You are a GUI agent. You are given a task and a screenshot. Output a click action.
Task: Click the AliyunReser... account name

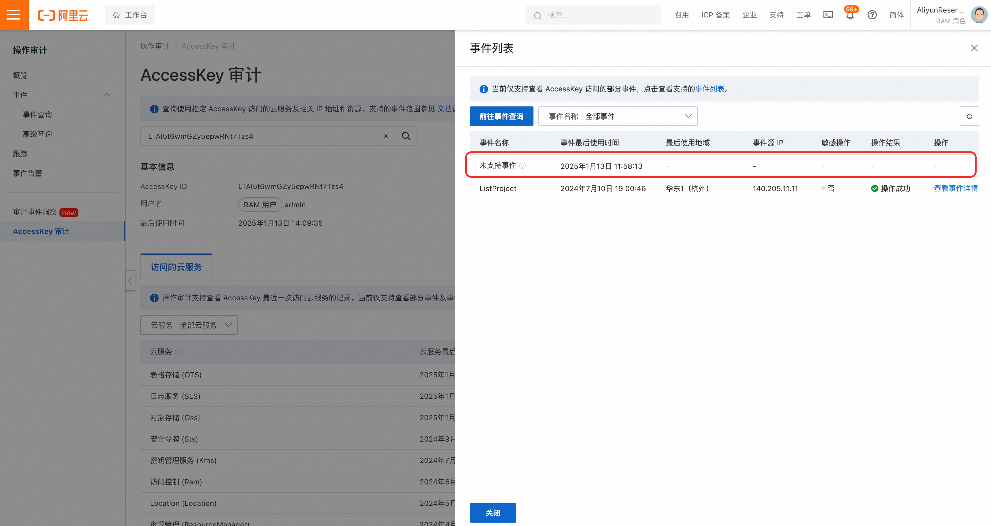tap(940, 10)
